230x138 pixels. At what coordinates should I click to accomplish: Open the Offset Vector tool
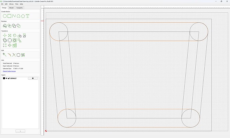click(5, 40)
